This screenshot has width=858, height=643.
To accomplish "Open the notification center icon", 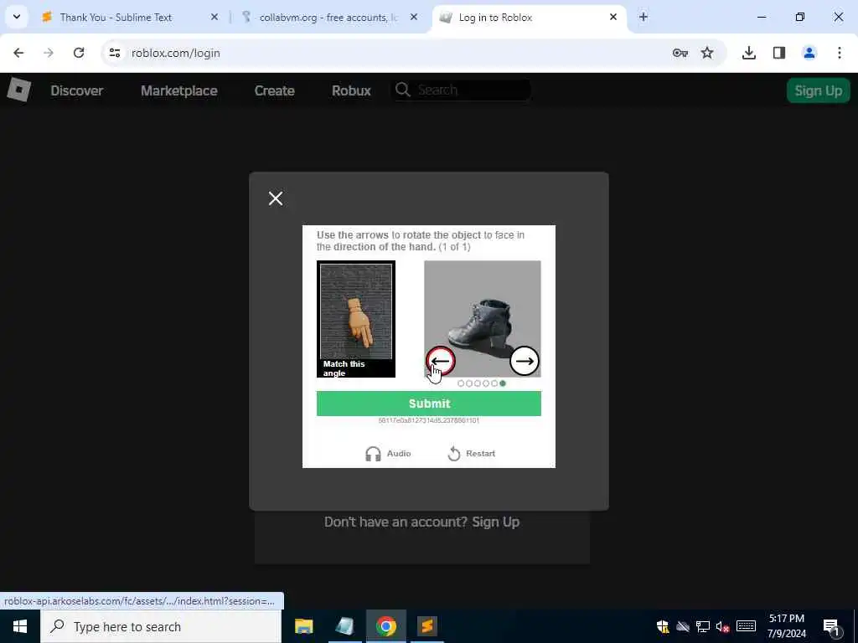I will [831, 626].
